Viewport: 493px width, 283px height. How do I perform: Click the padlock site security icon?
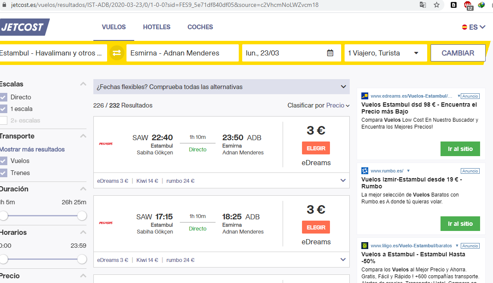pos(4,5)
